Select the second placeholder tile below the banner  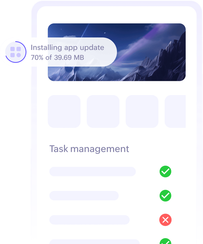coord(103,111)
